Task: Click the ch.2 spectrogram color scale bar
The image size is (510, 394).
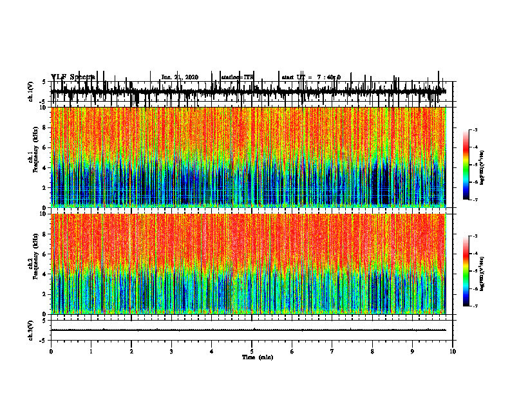Action: pyautogui.click(x=466, y=271)
